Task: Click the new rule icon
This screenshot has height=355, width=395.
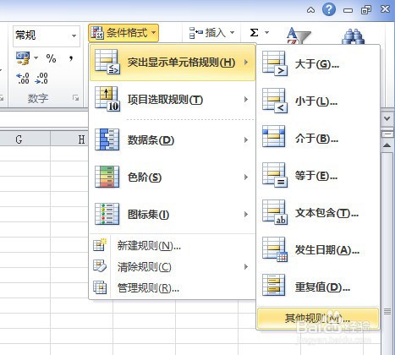Action: [100, 245]
